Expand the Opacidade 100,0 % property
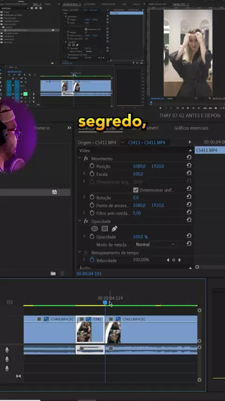The image size is (225, 401). [84, 236]
